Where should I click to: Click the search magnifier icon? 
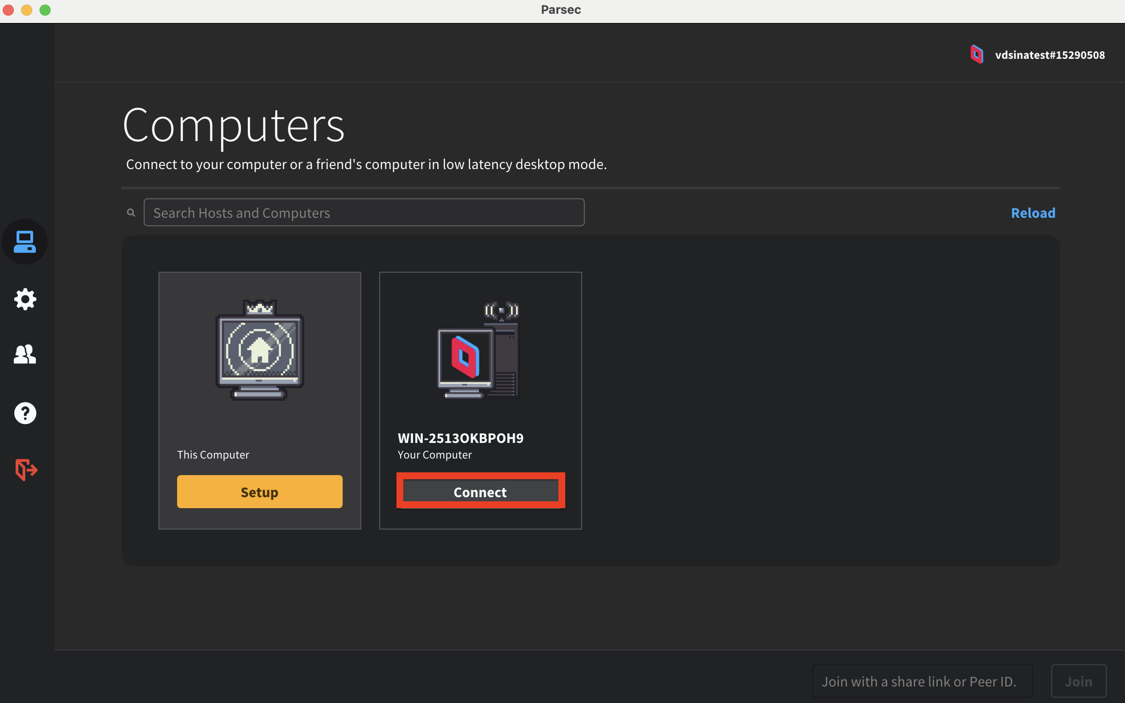[131, 212]
